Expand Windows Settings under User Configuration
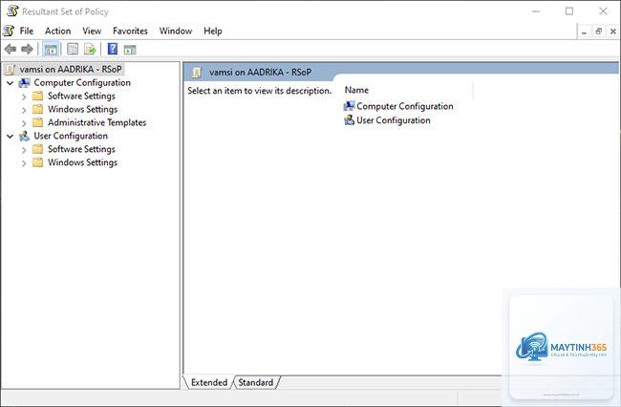This screenshot has width=621, height=407. coord(24,163)
